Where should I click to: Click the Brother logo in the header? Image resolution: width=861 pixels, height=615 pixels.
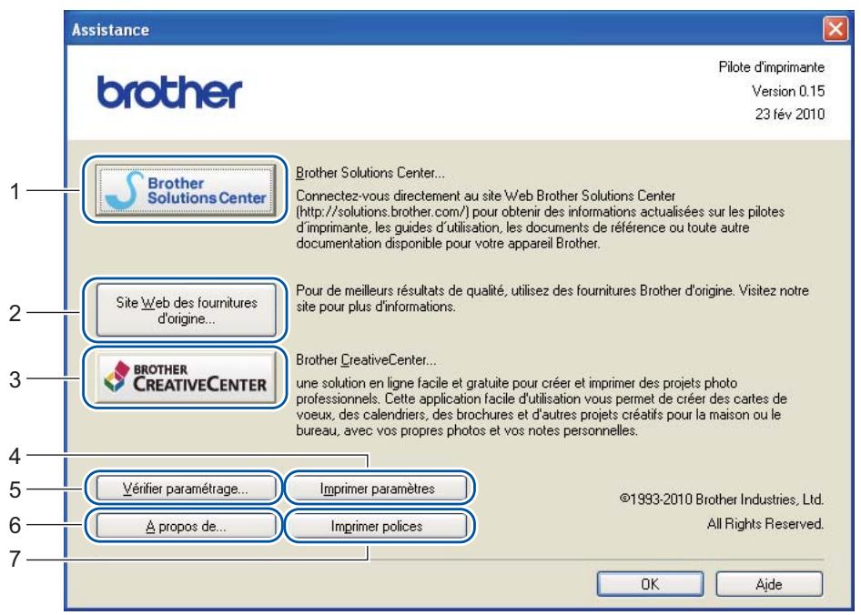169,92
